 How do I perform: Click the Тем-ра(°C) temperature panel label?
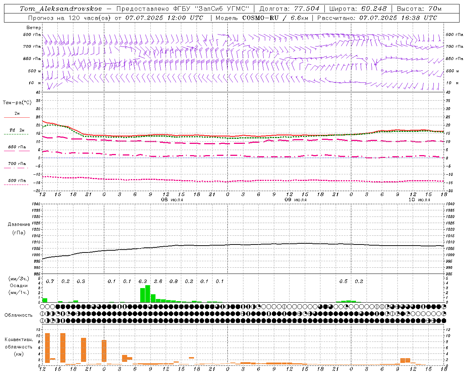17,103
